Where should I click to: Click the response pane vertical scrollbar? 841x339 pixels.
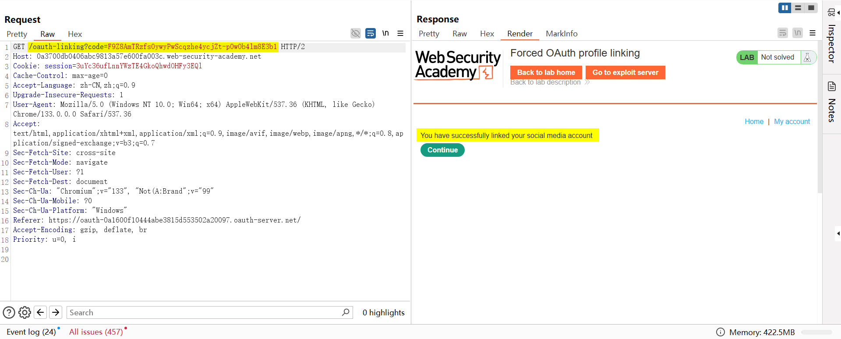point(820,118)
